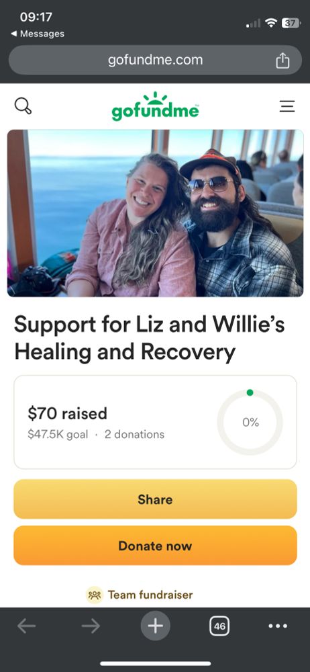Tap the fundraiser title heading
The width and height of the screenshot is (310, 672).
pyautogui.click(x=149, y=338)
